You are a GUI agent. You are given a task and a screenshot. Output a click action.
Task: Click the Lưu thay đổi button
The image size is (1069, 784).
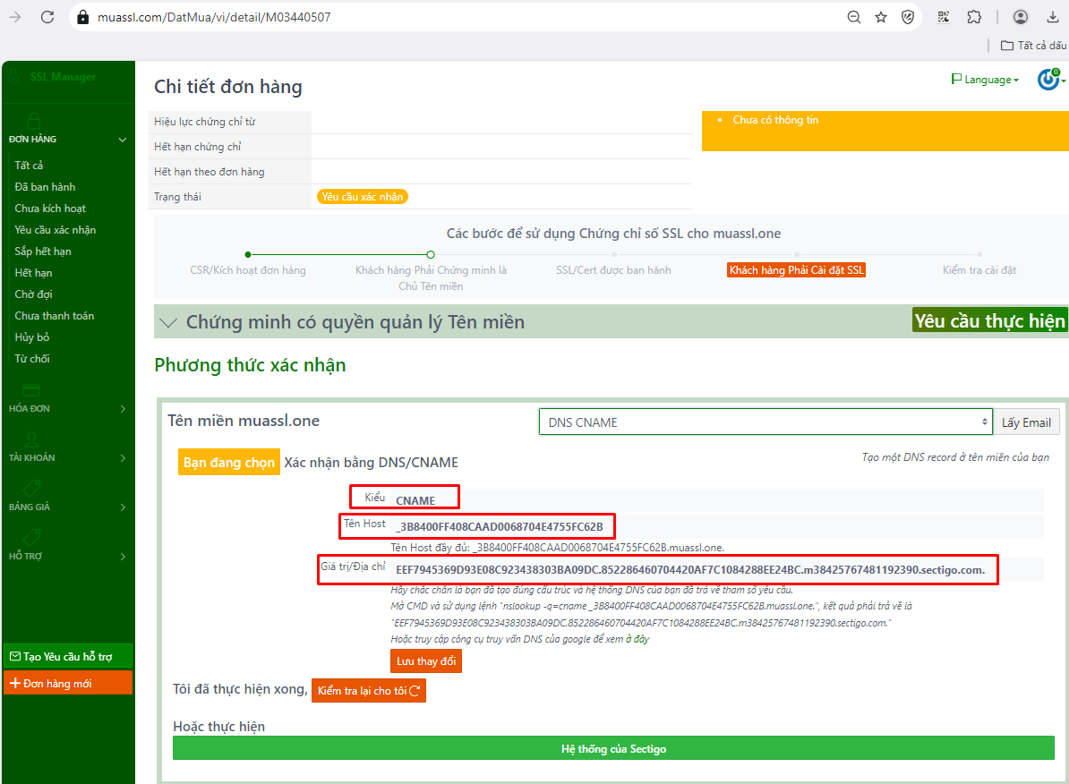coord(425,661)
